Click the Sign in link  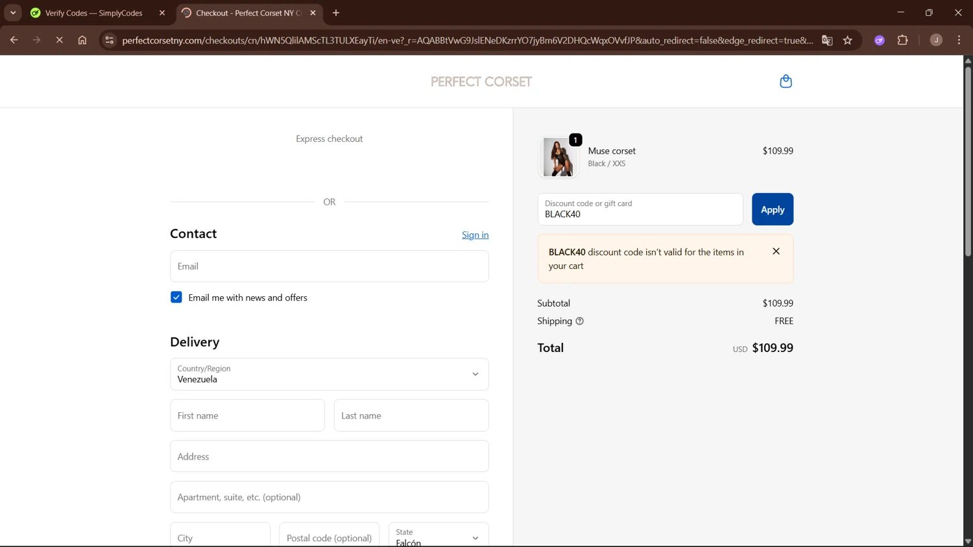coord(475,235)
